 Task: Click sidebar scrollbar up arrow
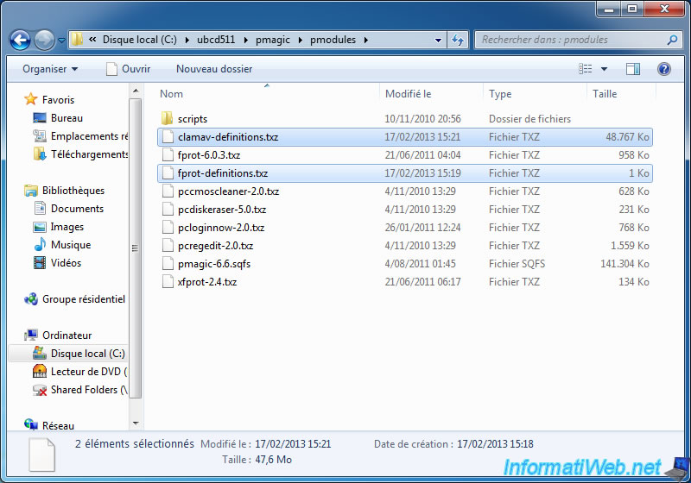pos(136,91)
